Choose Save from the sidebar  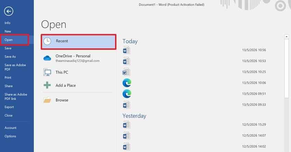coord(8,48)
